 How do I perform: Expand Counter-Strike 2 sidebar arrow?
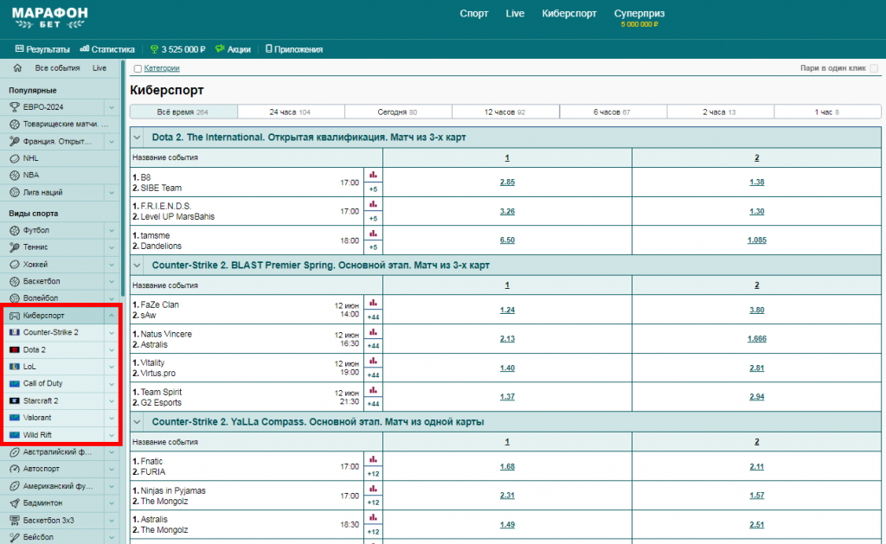[112, 333]
